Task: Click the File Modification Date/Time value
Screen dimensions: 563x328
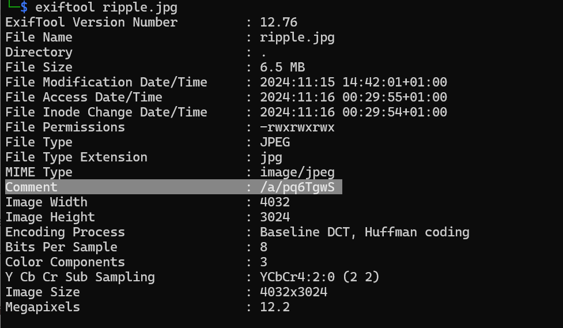Action: 353,82
